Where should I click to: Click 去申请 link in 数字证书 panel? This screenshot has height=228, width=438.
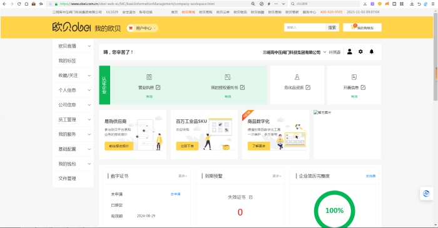[x=175, y=194]
